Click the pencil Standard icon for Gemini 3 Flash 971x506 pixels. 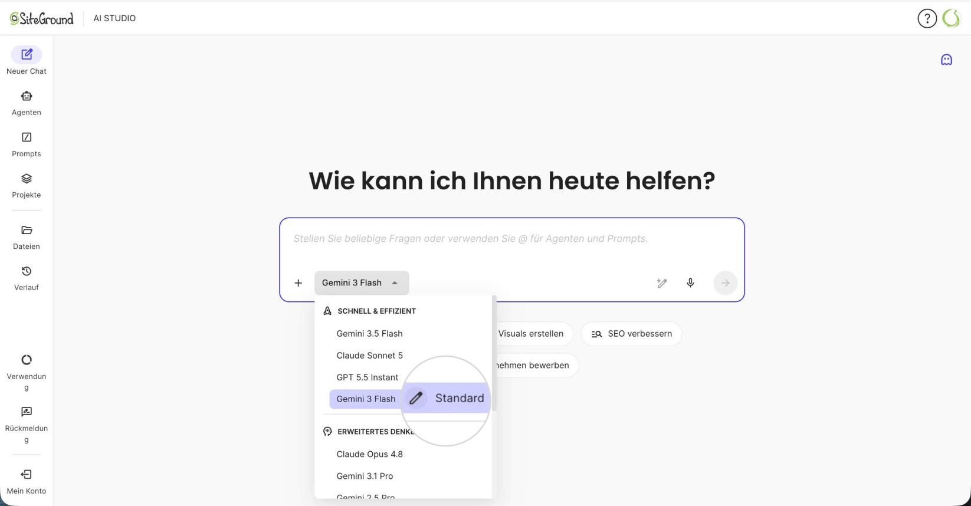coord(416,399)
